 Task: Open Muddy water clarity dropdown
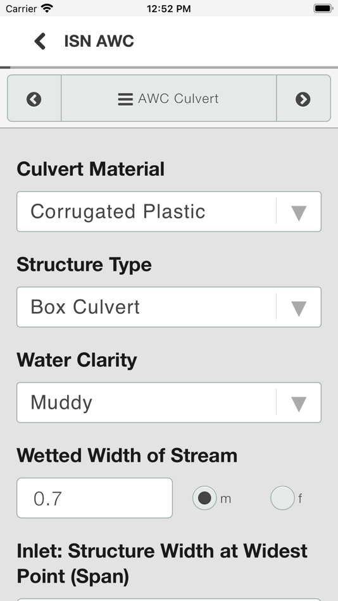(169, 402)
